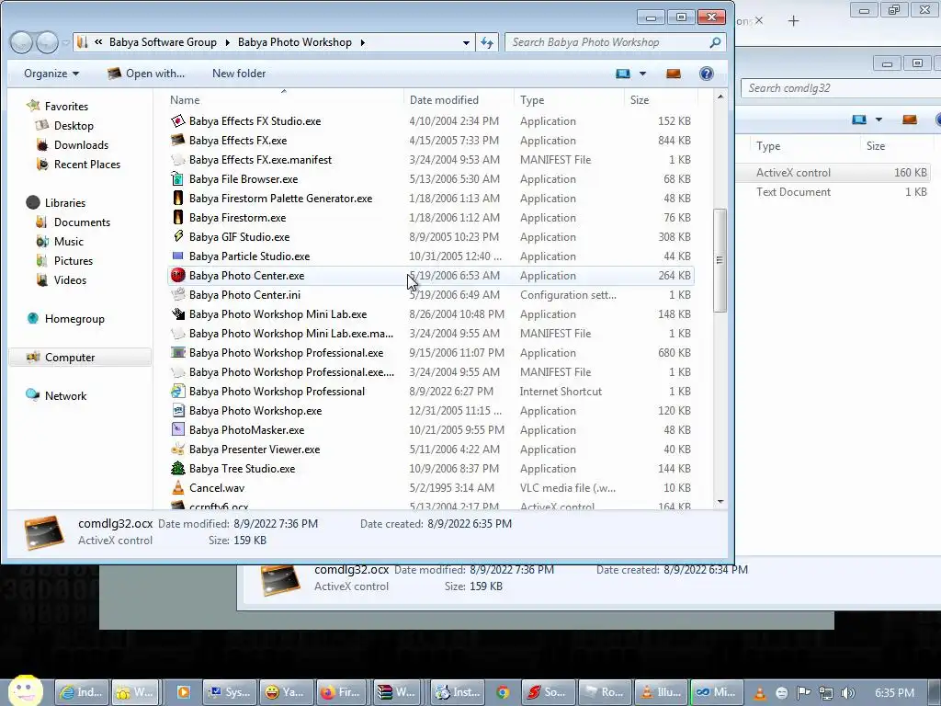Click the scroll down arrow of file list
Image resolution: width=941 pixels, height=706 pixels.
[x=720, y=502]
